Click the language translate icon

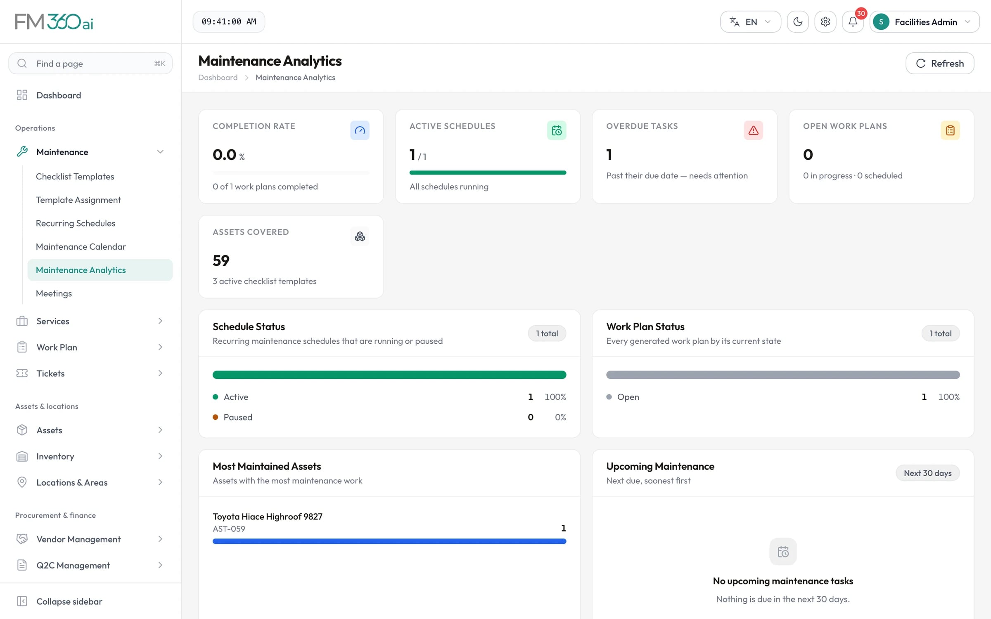735,22
